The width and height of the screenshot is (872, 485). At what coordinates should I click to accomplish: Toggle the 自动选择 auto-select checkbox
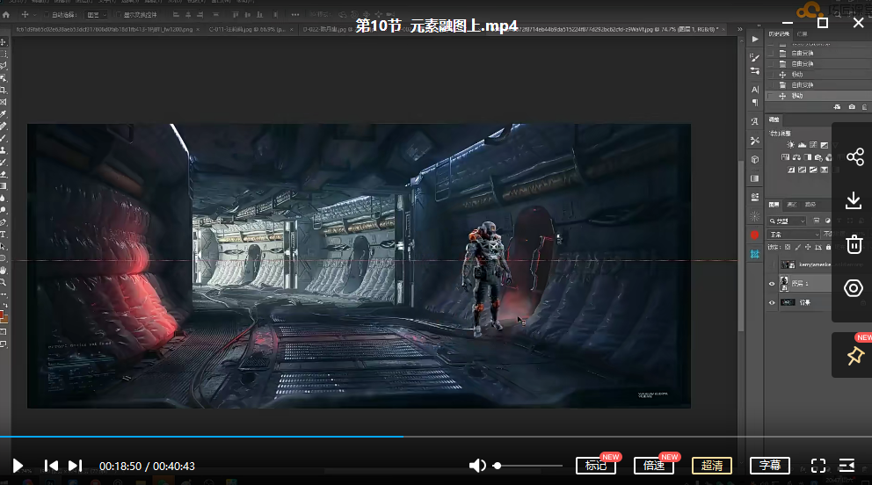coord(47,15)
